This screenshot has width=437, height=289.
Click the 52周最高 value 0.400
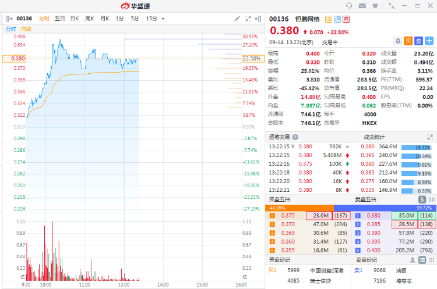coord(369,97)
